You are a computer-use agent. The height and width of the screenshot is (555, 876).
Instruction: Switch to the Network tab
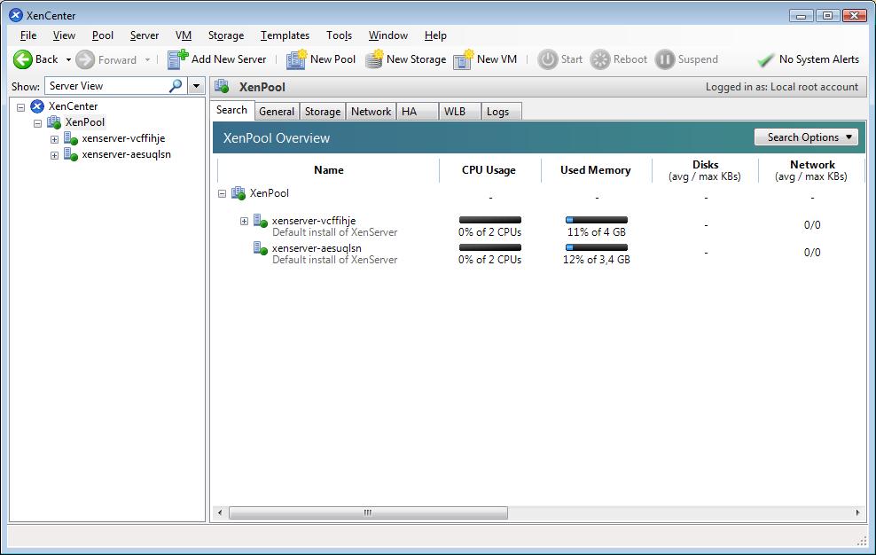[x=371, y=111]
